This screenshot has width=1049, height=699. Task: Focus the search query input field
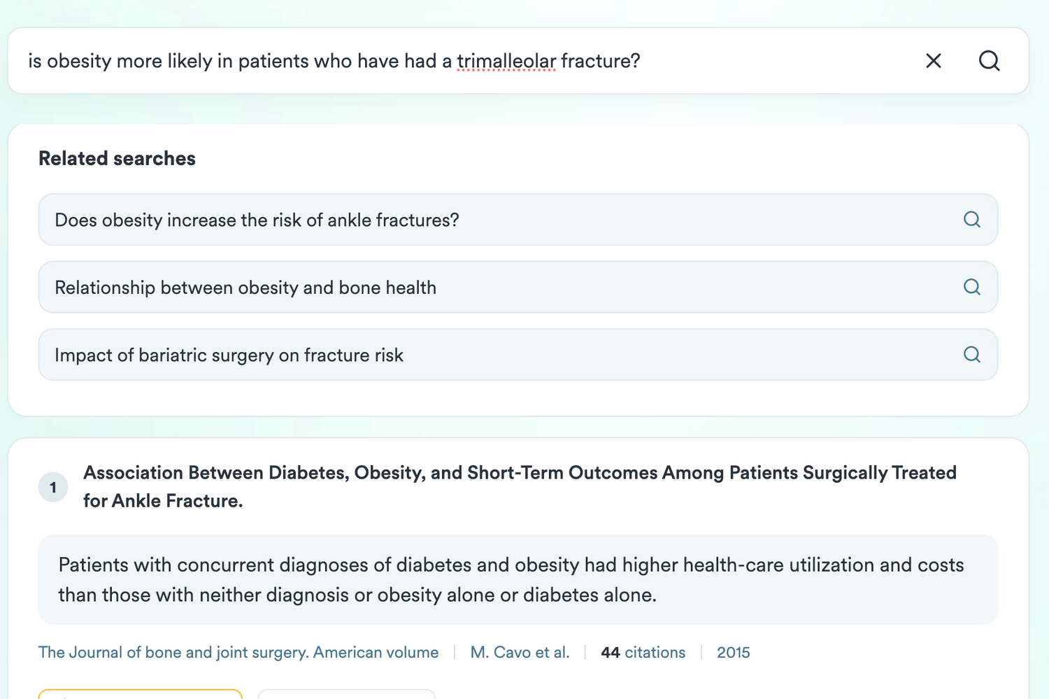click(x=420, y=61)
